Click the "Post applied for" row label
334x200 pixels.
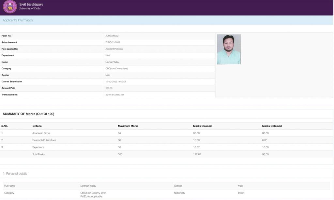pyautogui.click(x=10, y=49)
